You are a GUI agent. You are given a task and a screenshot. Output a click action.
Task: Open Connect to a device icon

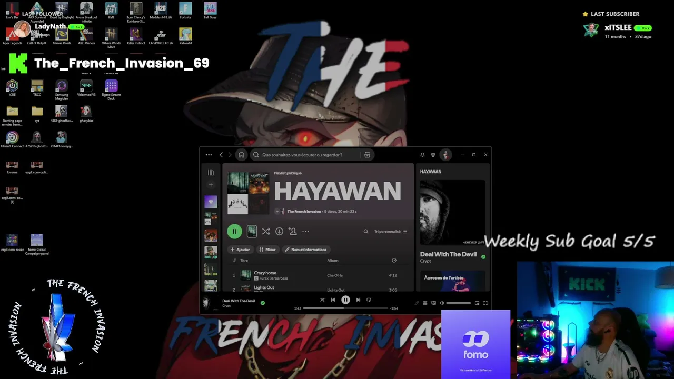pos(433,303)
